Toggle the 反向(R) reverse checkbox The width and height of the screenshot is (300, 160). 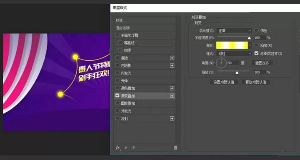pos(256,45)
